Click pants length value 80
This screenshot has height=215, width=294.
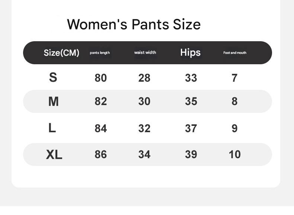(100, 78)
